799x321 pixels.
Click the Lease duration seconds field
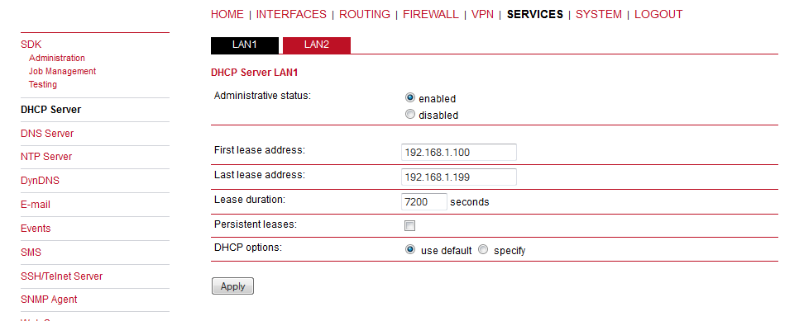(424, 202)
